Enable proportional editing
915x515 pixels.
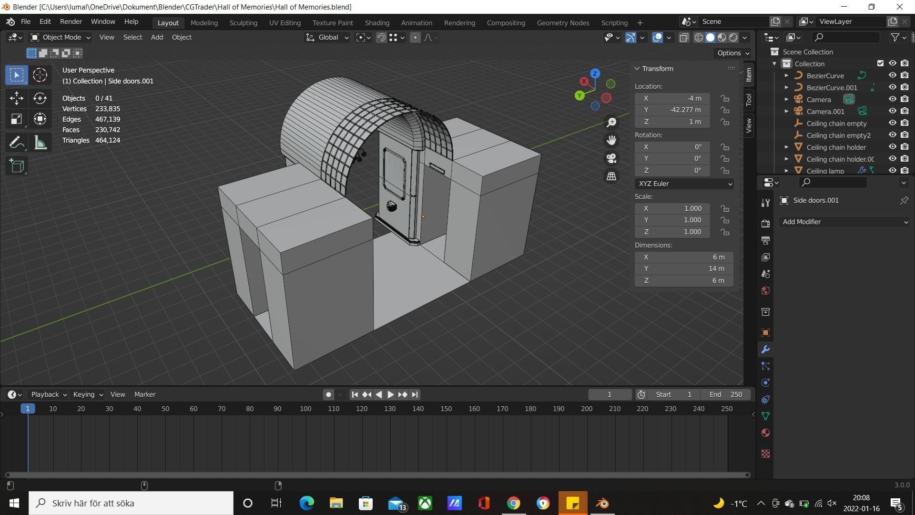(415, 37)
